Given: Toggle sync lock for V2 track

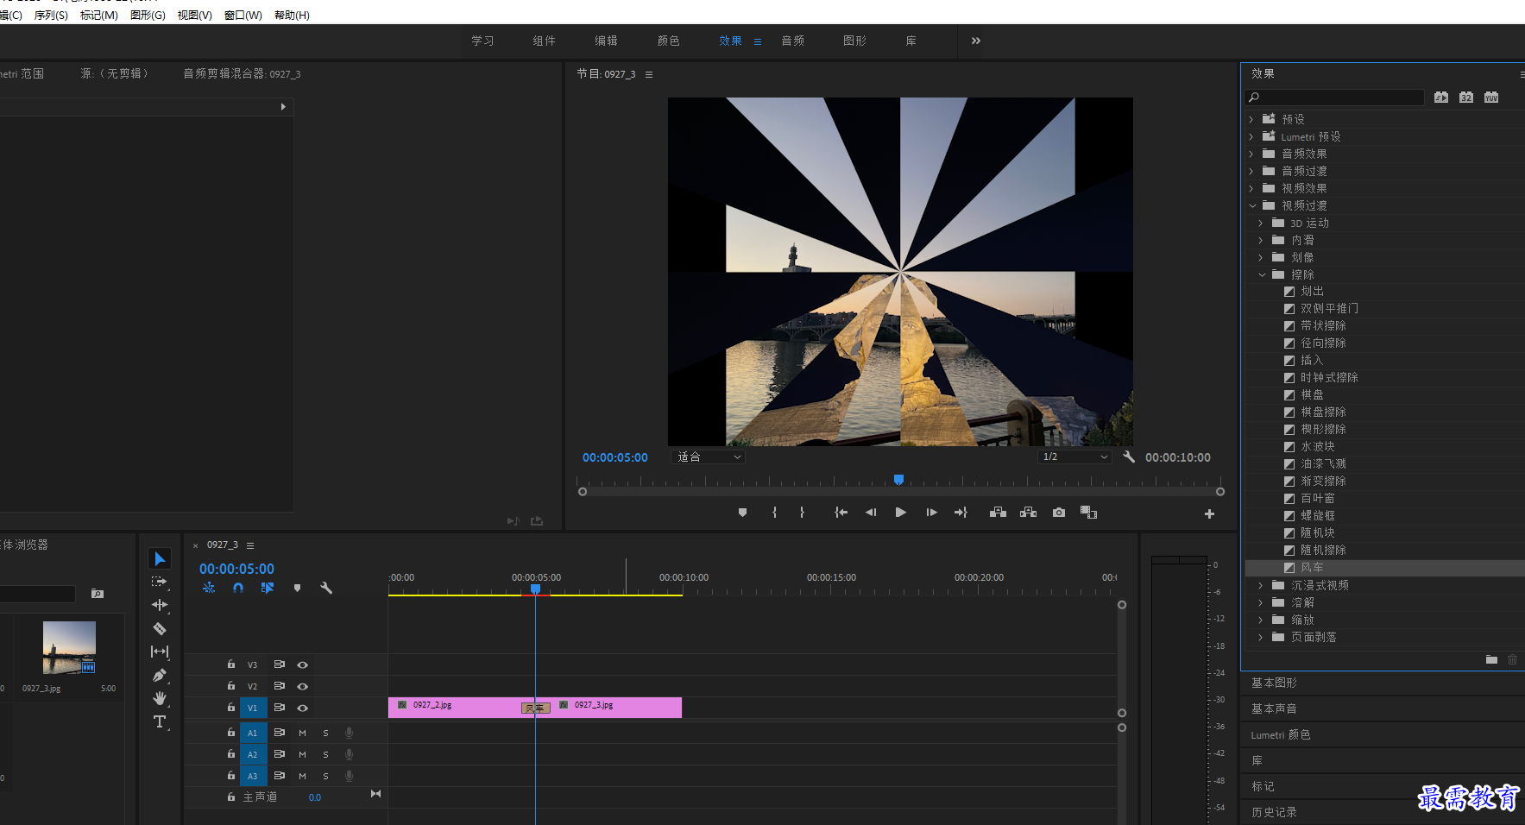Looking at the screenshot, I should point(279,685).
